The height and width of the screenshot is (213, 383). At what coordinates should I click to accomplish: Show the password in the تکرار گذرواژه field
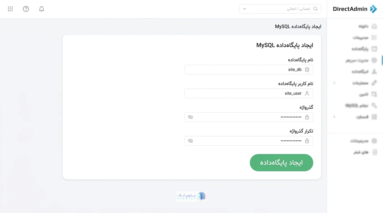point(190,141)
